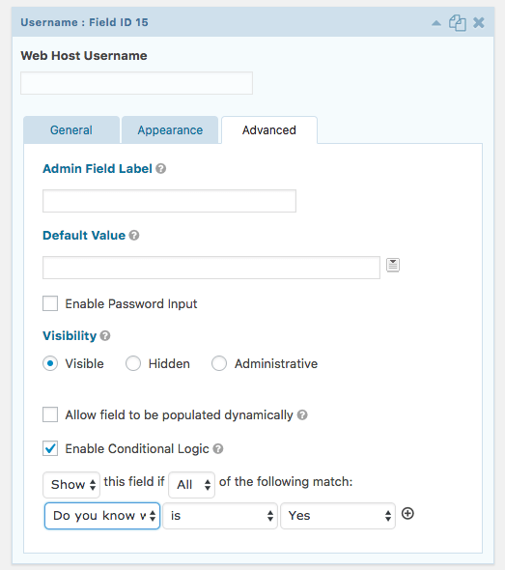This screenshot has height=570, width=505.
Task: Switch to the General tab
Action: [71, 129]
